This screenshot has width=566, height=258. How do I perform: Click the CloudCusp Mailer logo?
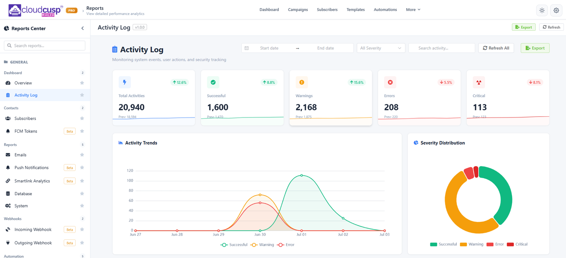click(35, 10)
